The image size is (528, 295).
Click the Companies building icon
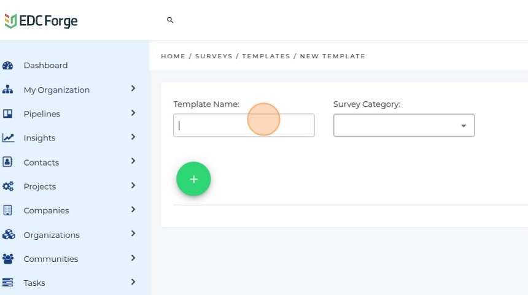coord(8,210)
